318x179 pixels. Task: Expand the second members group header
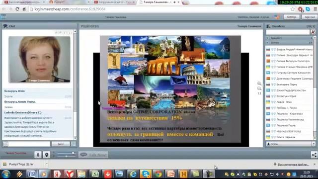point(289,43)
